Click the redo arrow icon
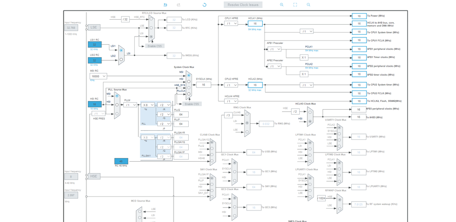The image size is (456, 222). [179, 5]
